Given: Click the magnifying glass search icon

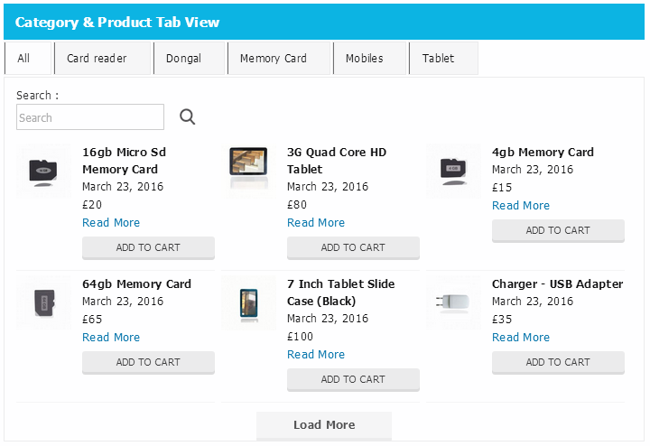Looking at the screenshot, I should pyautogui.click(x=188, y=116).
